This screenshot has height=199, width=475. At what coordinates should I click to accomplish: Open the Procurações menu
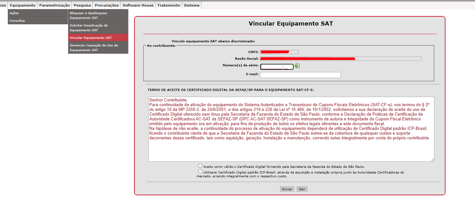(x=107, y=5)
